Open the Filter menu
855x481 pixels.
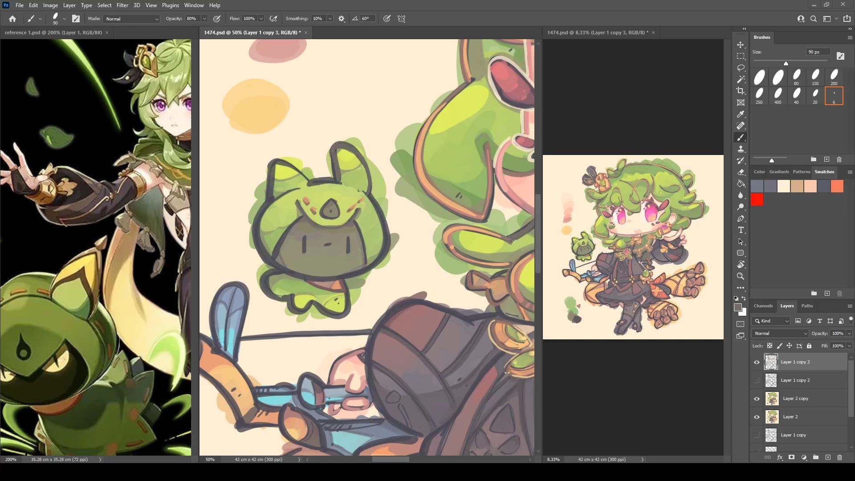click(x=122, y=5)
